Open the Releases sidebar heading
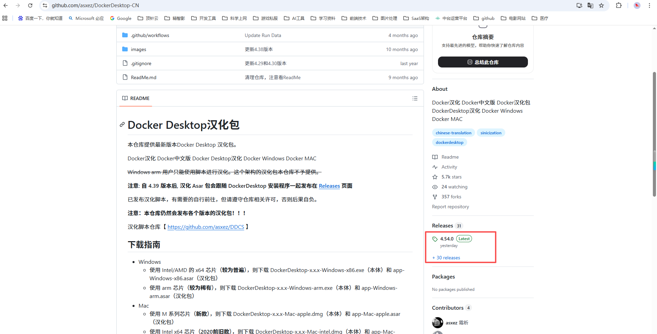657x334 pixels. pyautogui.click(x=442, y=225)
